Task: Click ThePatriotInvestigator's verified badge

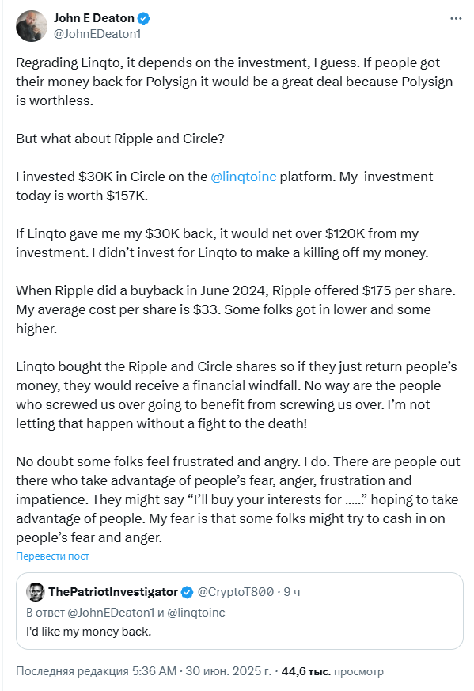Action: tap(188, 592)
